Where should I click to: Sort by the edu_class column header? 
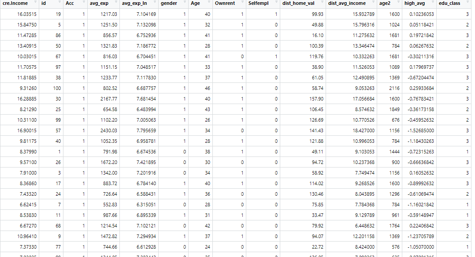[x=454, y=4]
